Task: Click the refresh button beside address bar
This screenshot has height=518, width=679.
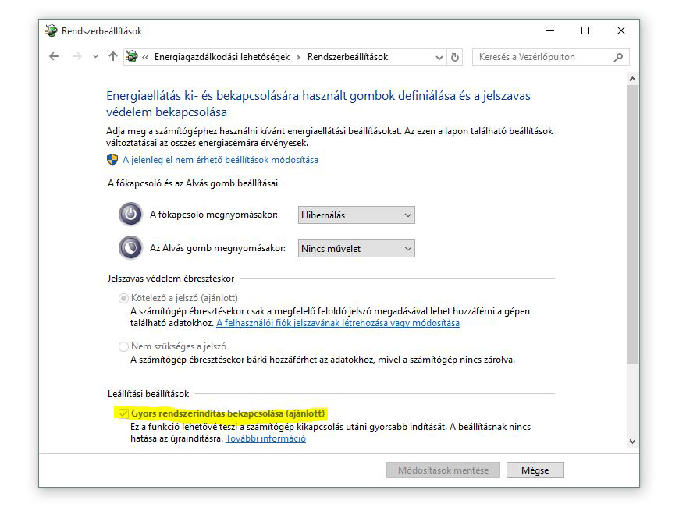Action: [456, 57]
